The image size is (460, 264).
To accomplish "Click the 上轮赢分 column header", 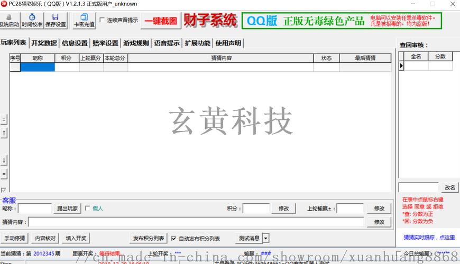I will pyautogui.click(x=91, y=58).
